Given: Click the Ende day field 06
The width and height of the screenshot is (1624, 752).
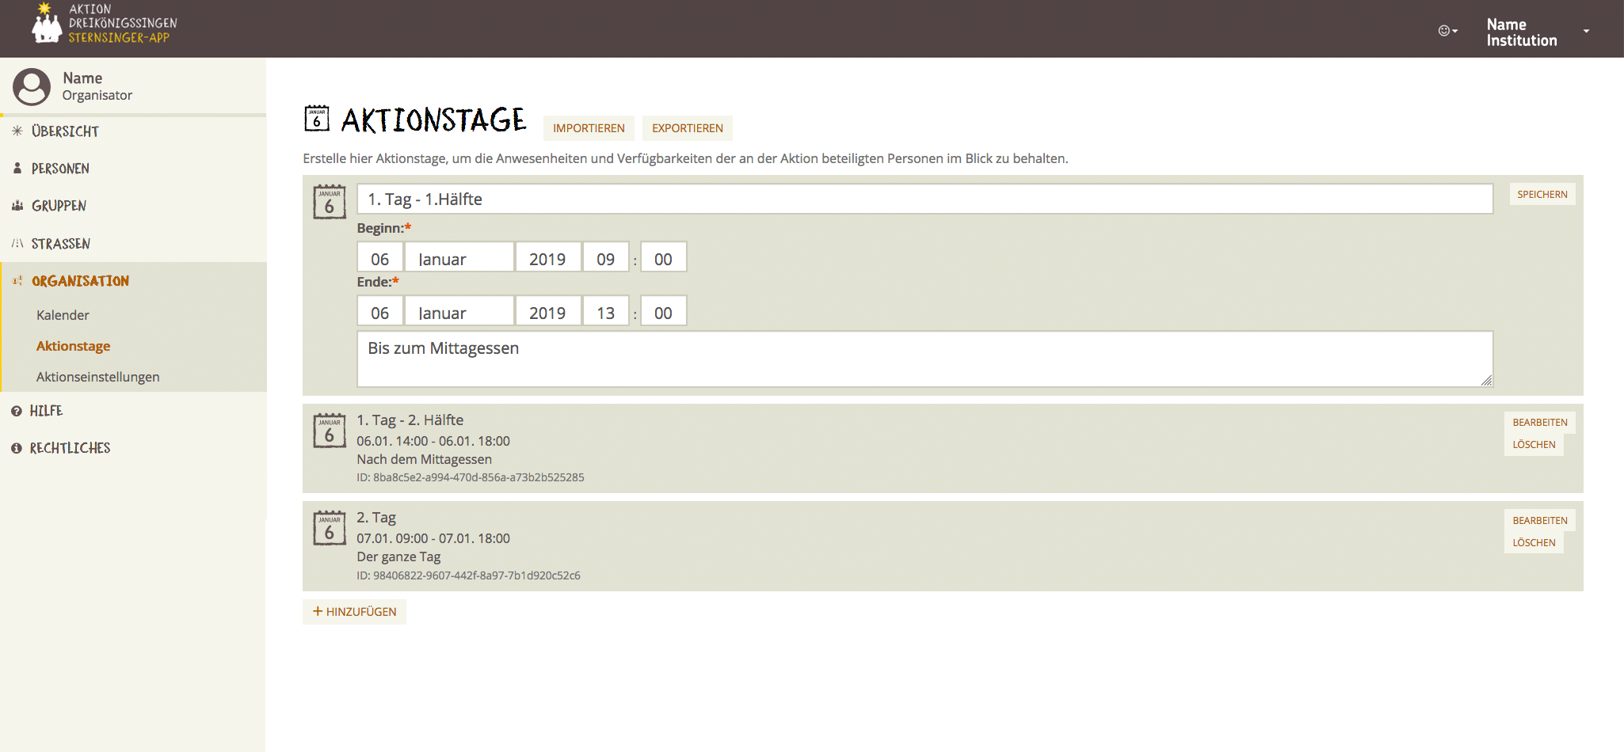Looking at the screenshot, I should click(380, 312).
